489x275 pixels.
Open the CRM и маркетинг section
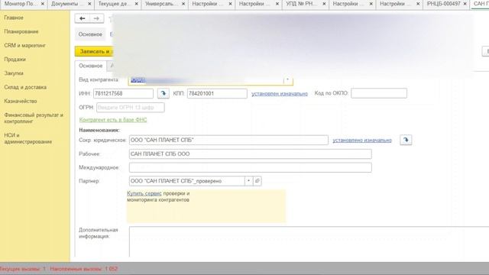click(25, 46)
